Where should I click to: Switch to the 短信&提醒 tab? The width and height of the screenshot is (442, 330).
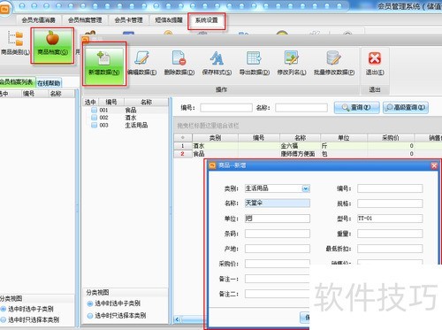pos(169,20)
